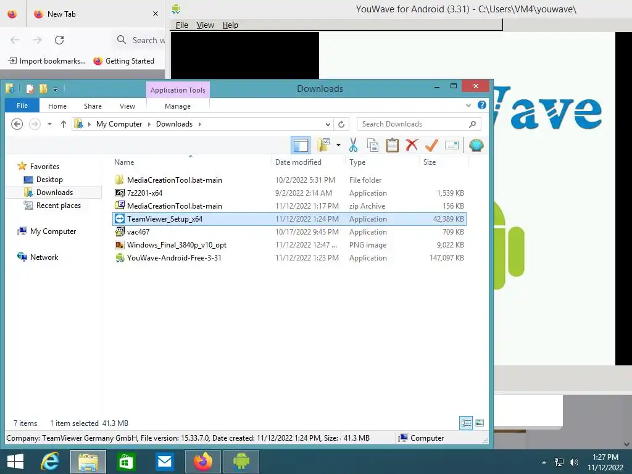The height and width of the screenshot is (474, 632).
Task: Click the folder options checkmark icon
Action: click(323, 145)
